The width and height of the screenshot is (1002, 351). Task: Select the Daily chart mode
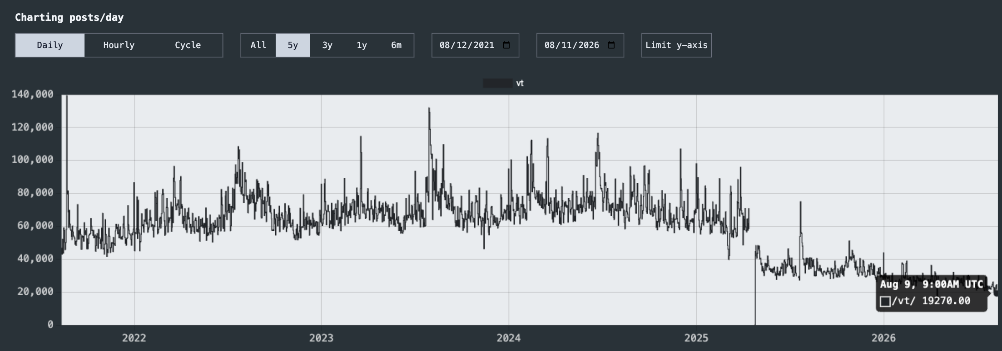pyautogui.click(x=50, y=45)
